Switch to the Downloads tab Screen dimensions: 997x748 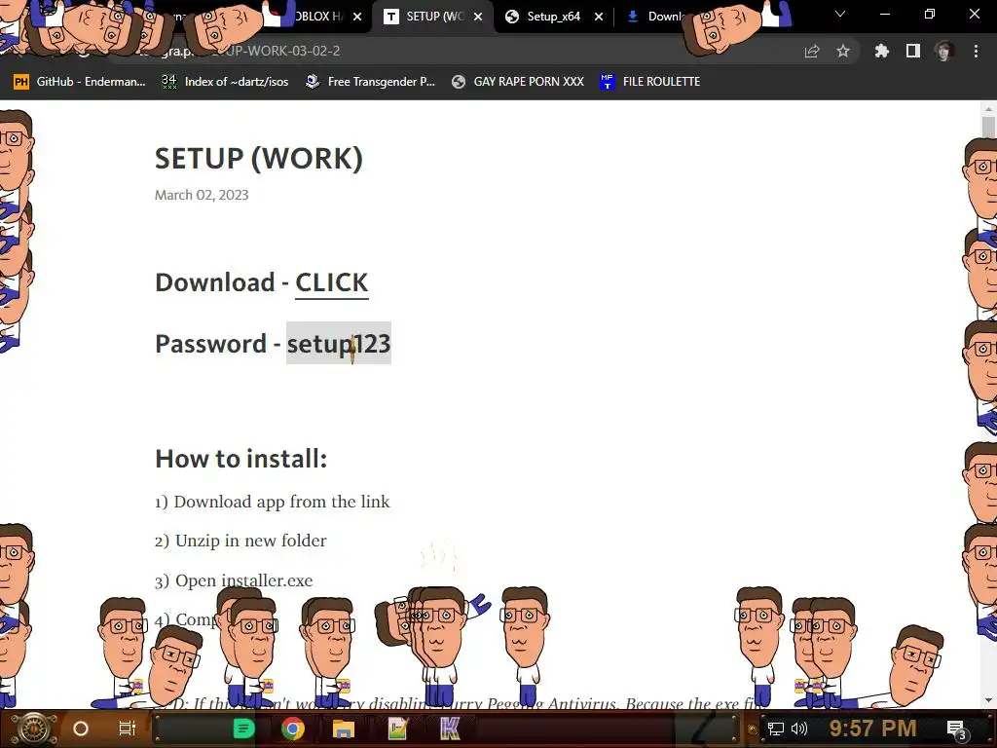pos(655,17)
